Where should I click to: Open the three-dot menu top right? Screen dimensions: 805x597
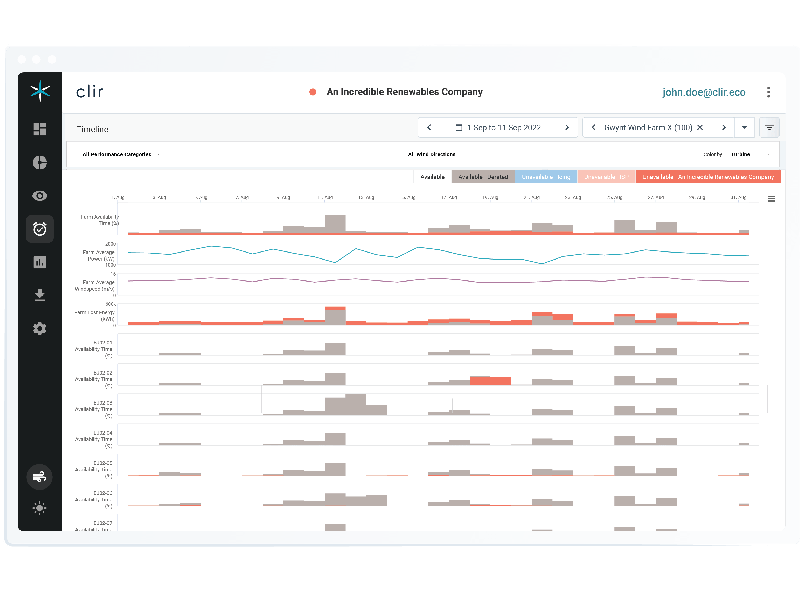(x=768, y=92)
